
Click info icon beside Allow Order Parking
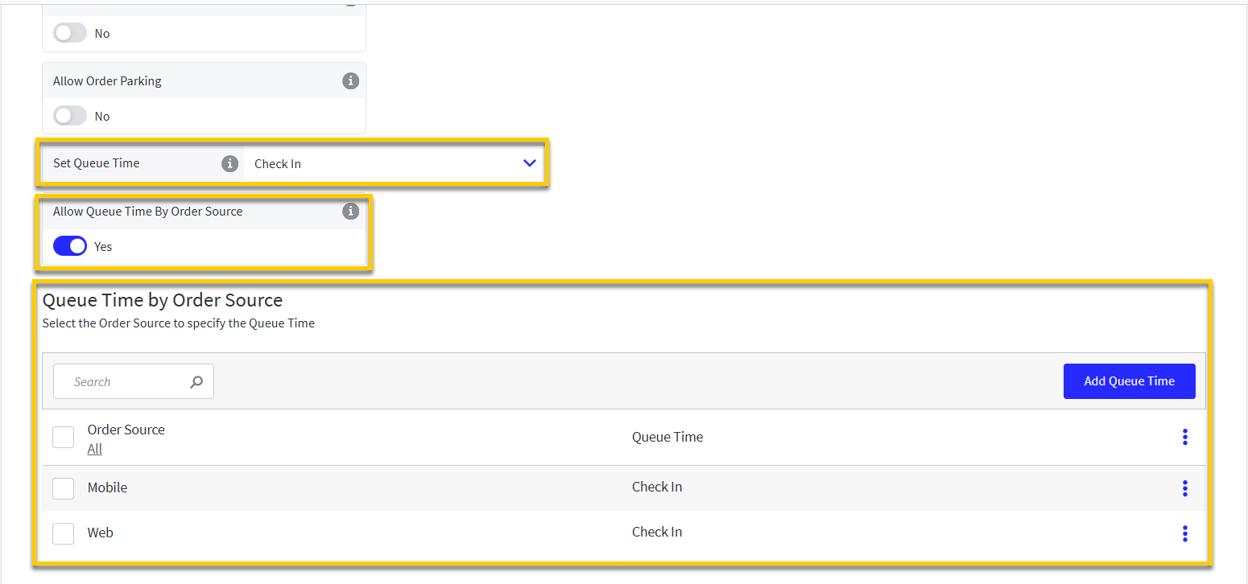tap(350, 81)
